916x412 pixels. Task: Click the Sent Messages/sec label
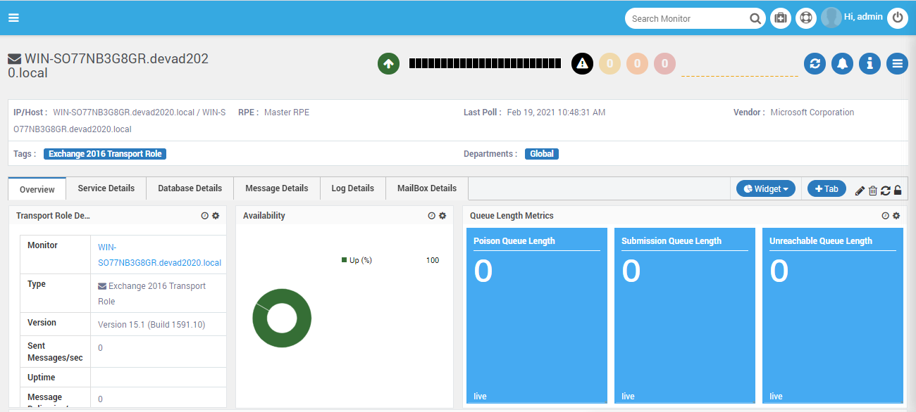pyautogui.click(x=55, y=352)
